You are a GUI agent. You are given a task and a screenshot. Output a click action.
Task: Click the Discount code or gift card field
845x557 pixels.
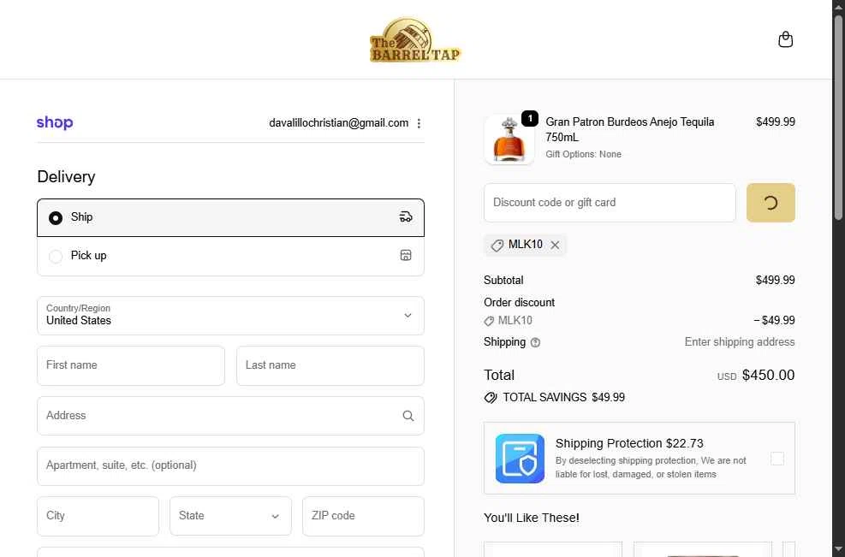click(610, 203)
